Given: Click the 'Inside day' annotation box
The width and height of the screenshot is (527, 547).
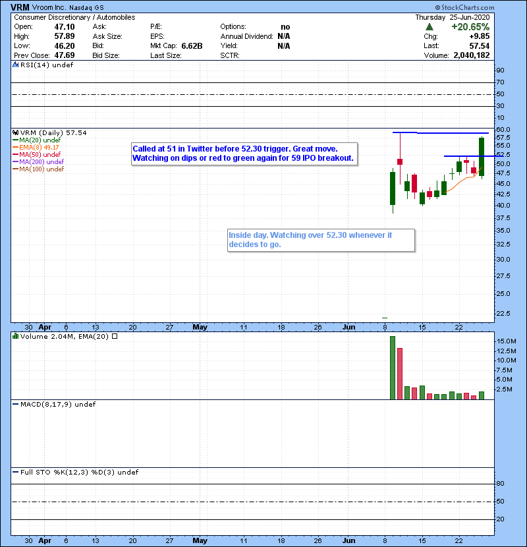Looking at the screenshot, I should pyautogui.click(x=320, y=239).
